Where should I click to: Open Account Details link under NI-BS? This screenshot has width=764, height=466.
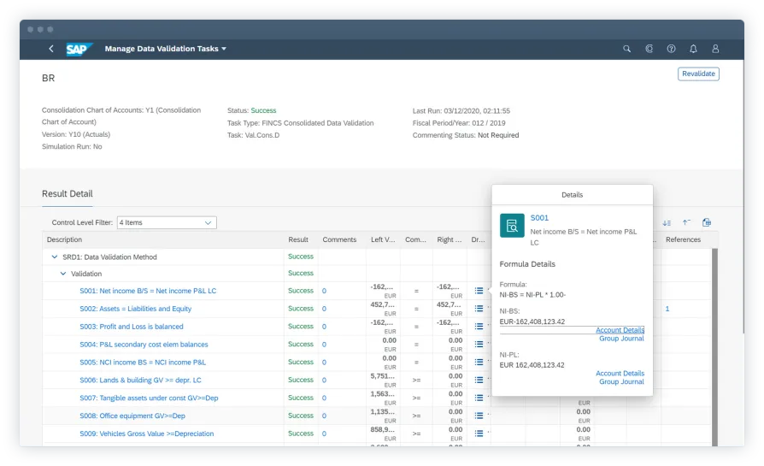(x=620, y=330)
